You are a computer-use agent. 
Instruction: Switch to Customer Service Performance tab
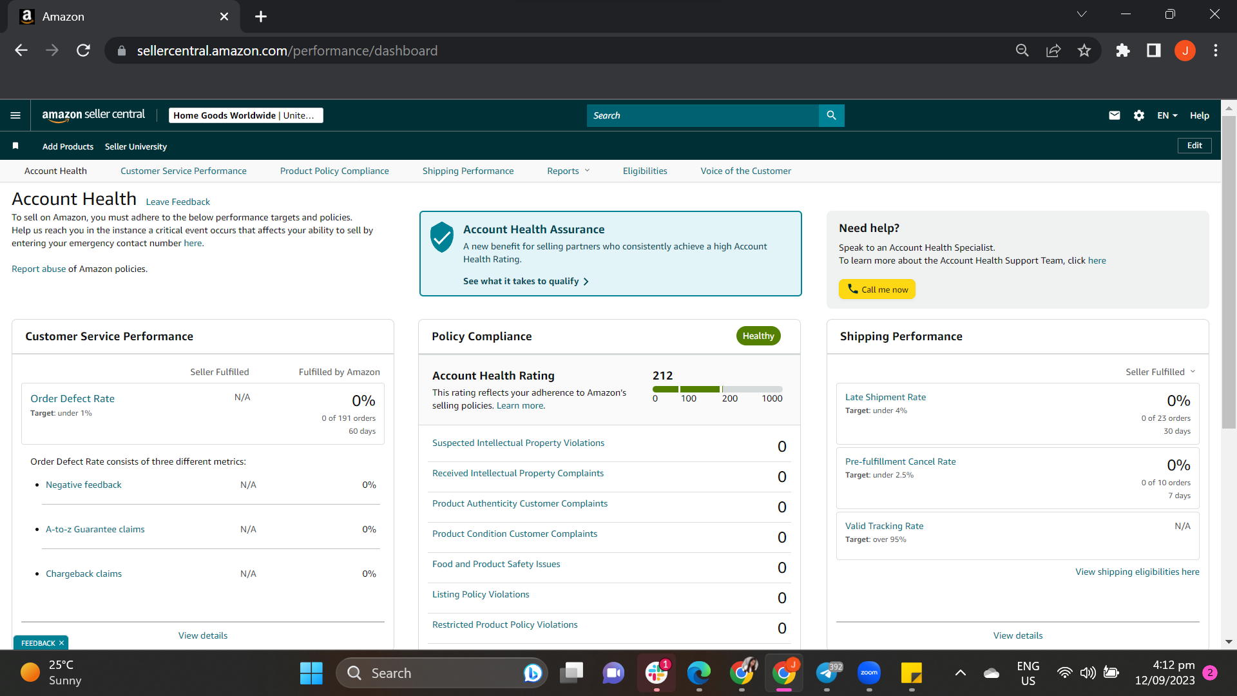pos(184,171)
